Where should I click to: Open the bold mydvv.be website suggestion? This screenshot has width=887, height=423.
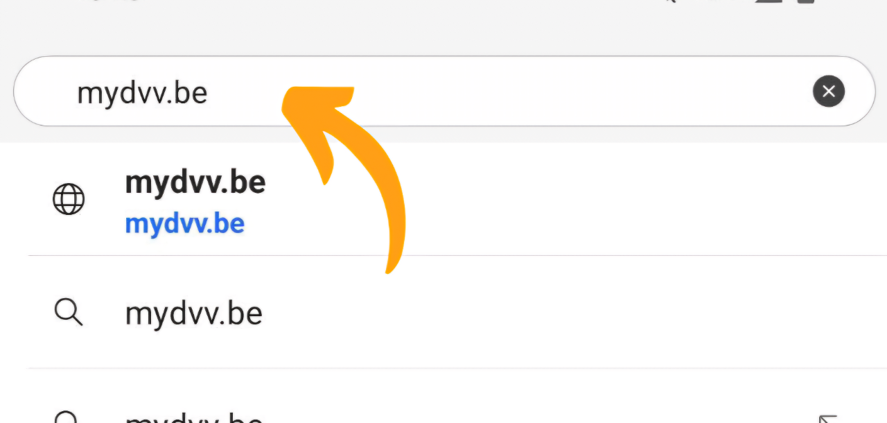[195, 182]
